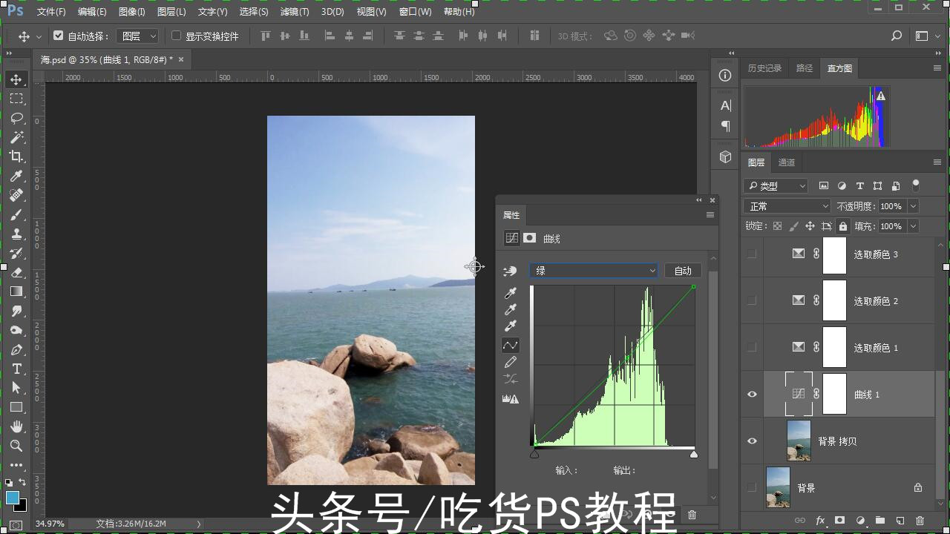Click the 自动 button in Curves
This screenshot has width=950, height=534.
point(682,270)
